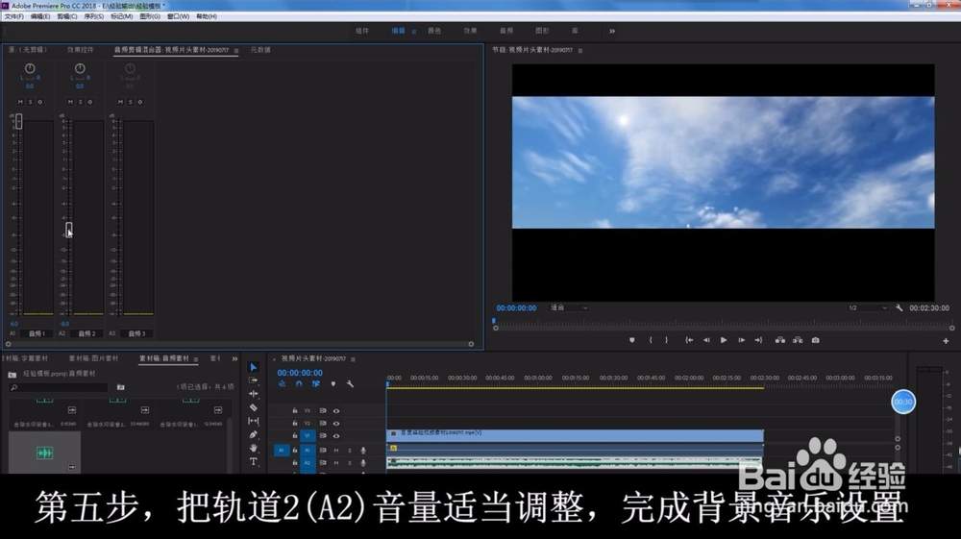Open timeline display settings wrench

pyautogui.click(x=350, y=384)
